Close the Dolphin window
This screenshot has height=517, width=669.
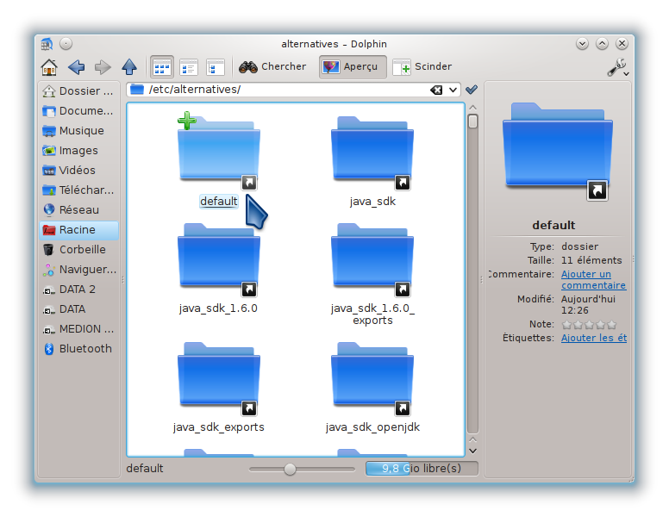click(622, 44)
